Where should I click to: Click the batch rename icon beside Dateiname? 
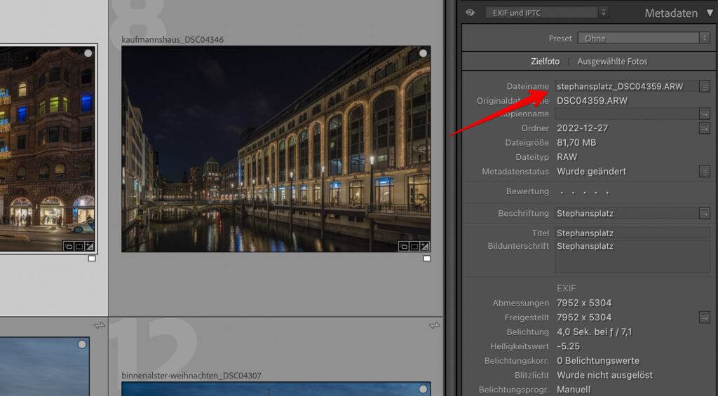705,86
